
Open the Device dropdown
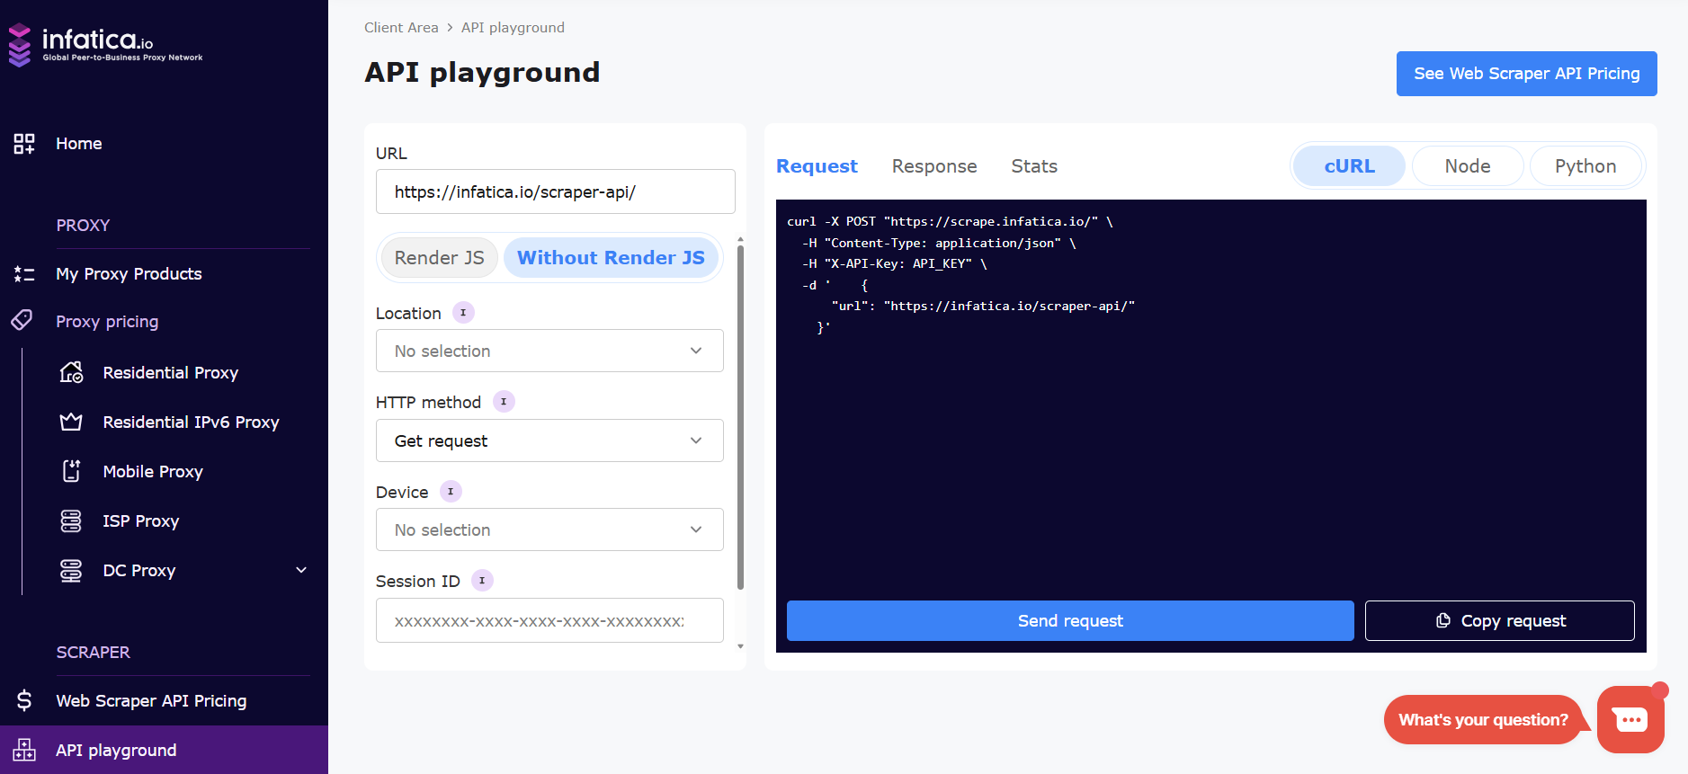[549, 529]
